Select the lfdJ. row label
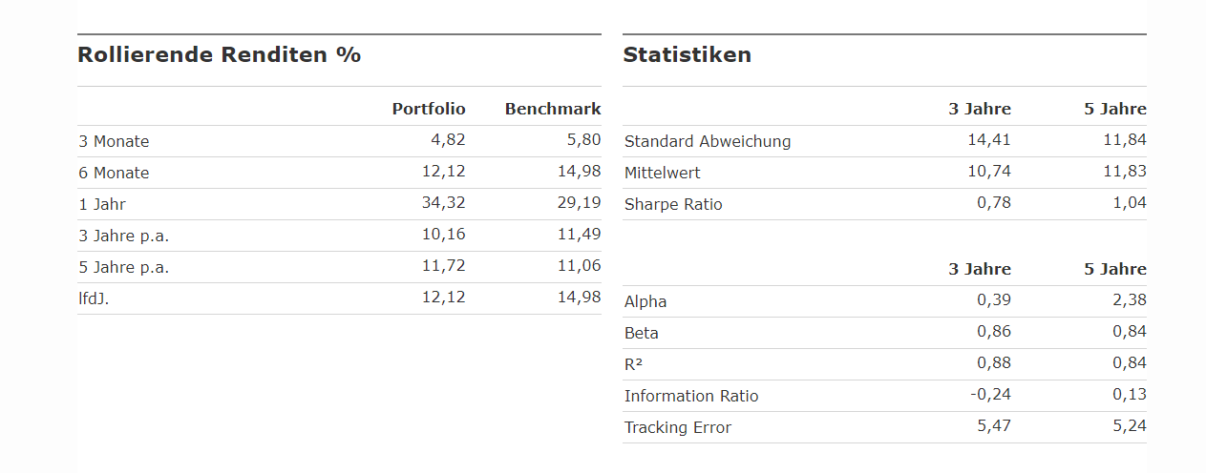The image size is (1206, 473). pos(94,298)
